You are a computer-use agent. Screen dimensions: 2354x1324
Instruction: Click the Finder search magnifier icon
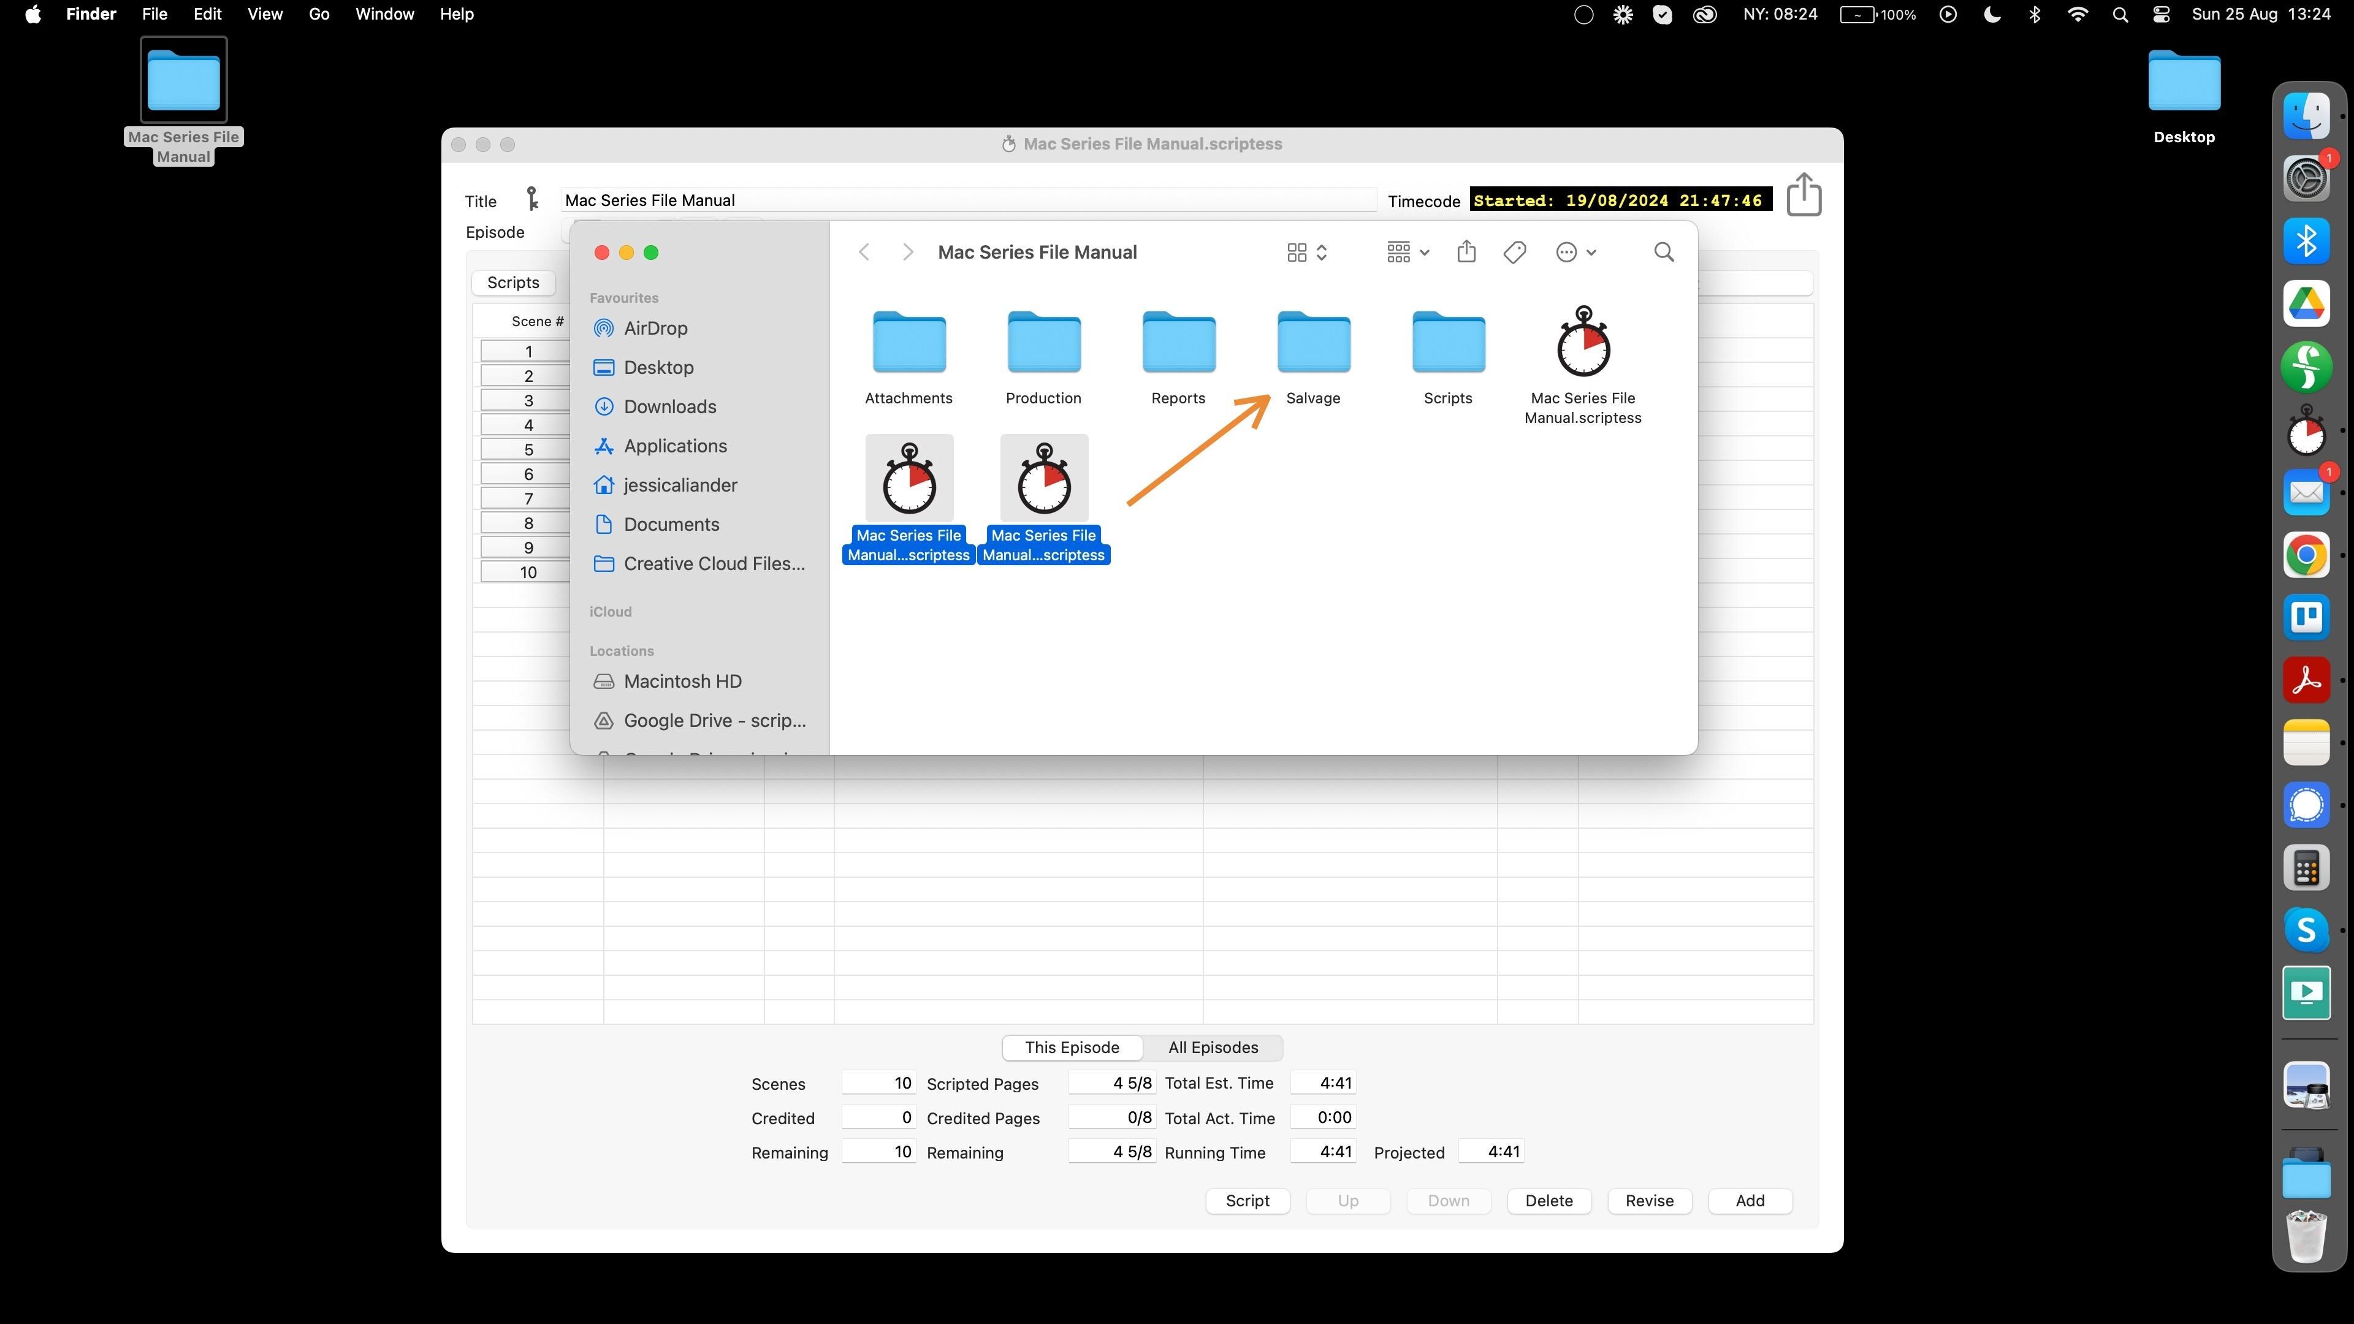(x=1663, y=252)
